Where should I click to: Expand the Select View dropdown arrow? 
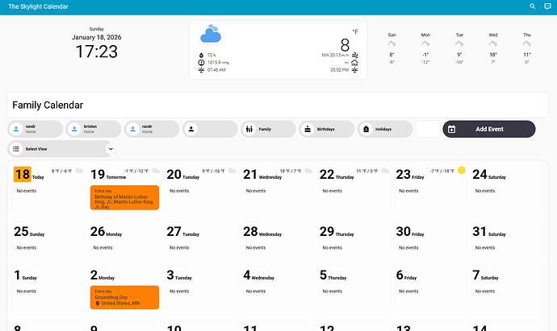tap(111, 149)
